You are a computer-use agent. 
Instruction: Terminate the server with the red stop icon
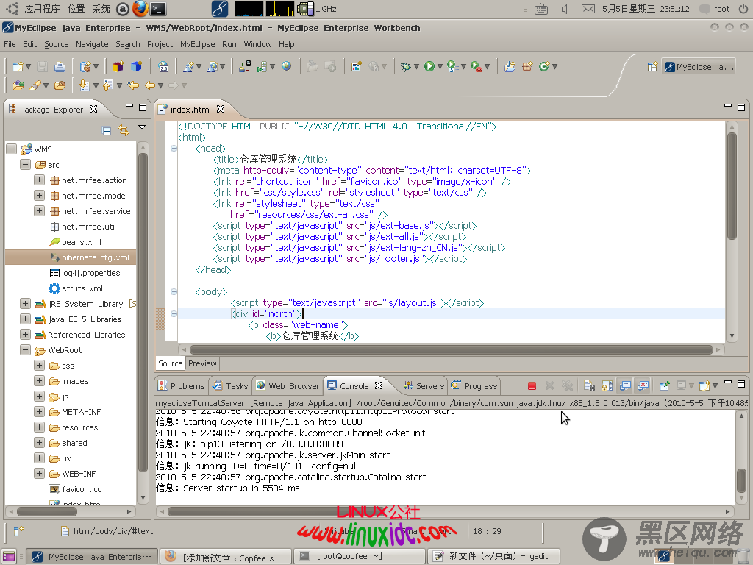tap(532, 385)
